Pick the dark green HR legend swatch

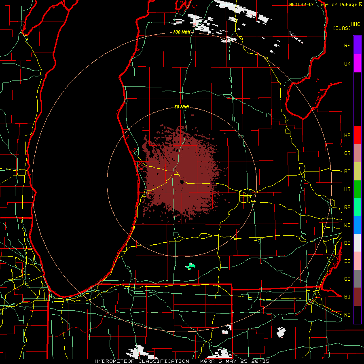(357, 189)
